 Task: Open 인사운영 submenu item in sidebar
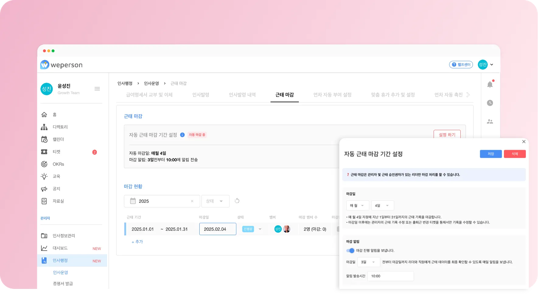(x=61, y=272)
